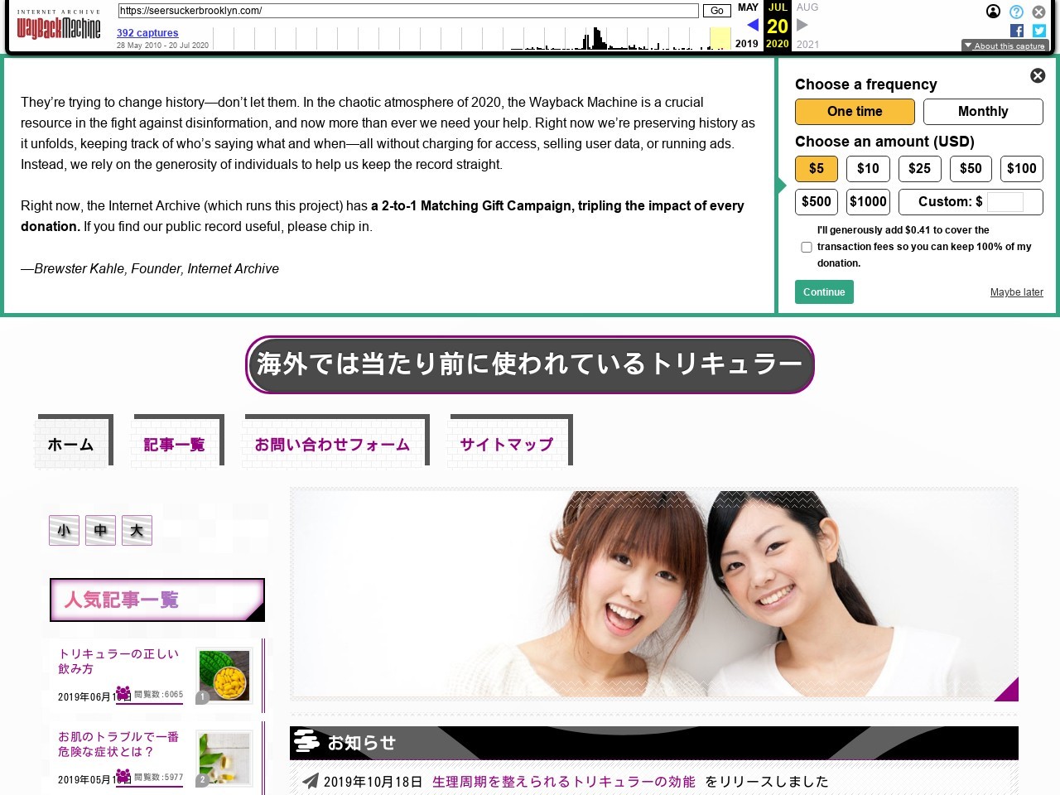Set text size to large (大)
This screenshot has height=795, width=1060.
[137, 531]
